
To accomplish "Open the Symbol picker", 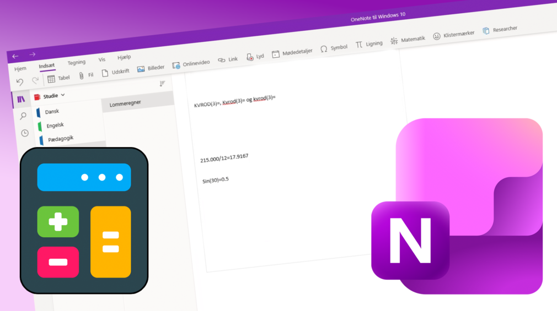I will click(x=324, y=48).
